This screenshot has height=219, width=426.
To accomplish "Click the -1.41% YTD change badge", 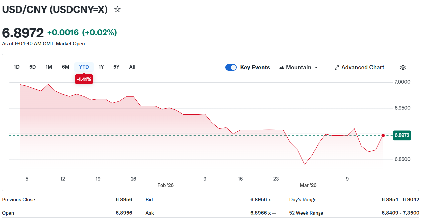I will tap(84, 79).
